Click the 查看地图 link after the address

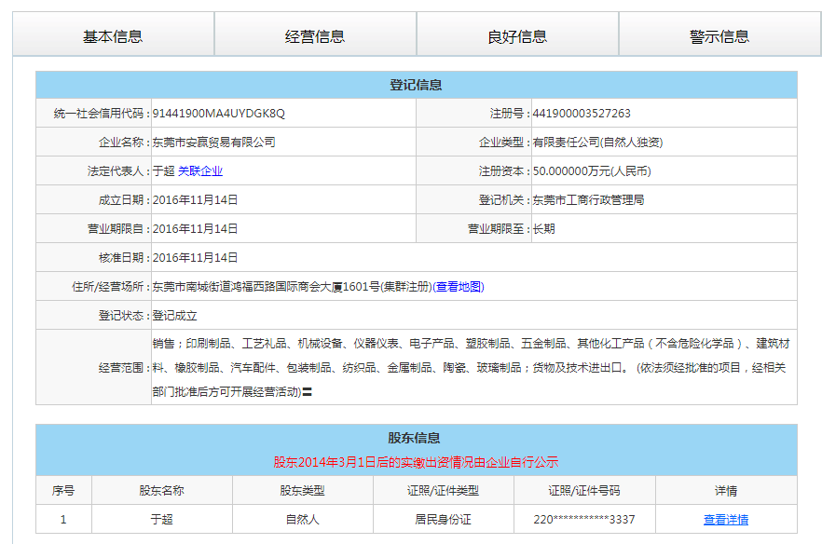point(459,287)
